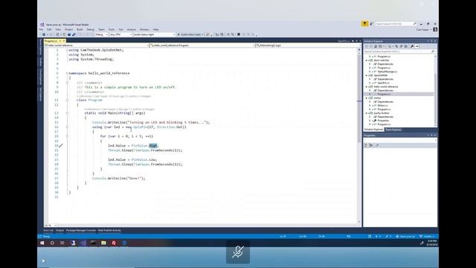Click the Alphabetical sort icon in Properties panel
This screenshot has width=476, height=268.
(x=371, y=146)
